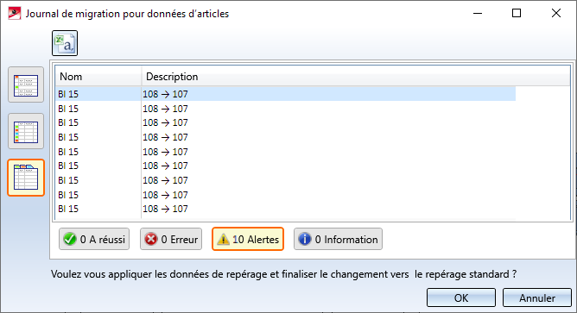Sort by the Description column header
Viewport: 577px width, 313px height.
356,77
